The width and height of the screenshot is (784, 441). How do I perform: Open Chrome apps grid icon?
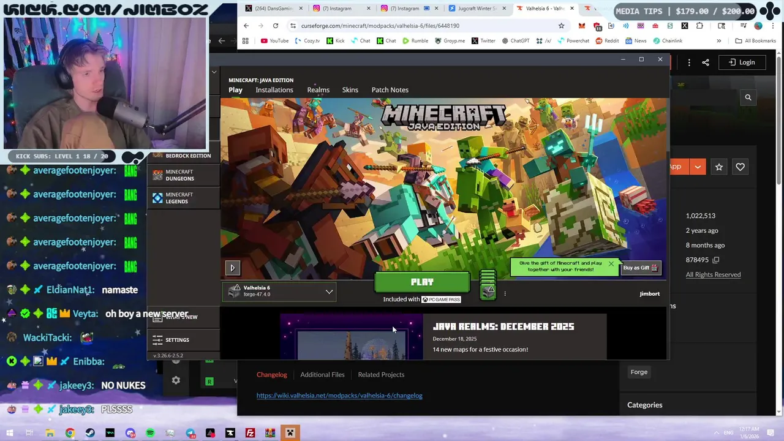[246, 41]
